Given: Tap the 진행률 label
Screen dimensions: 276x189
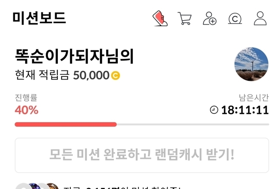Looking at the screenshot, I should tap(26, 98).
